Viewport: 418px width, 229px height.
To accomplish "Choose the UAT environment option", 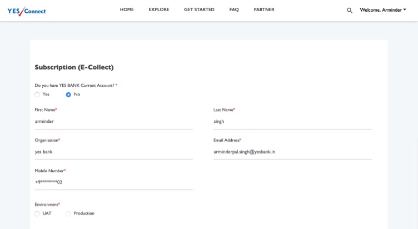I will click(x=37, y=213).
